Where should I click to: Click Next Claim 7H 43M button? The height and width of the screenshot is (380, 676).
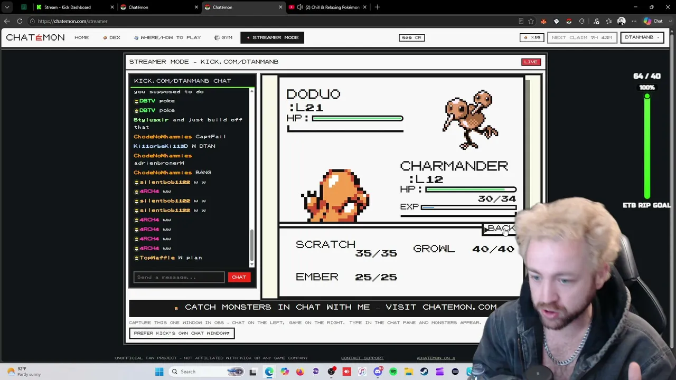pyautogui.click(x=581, y=37)
